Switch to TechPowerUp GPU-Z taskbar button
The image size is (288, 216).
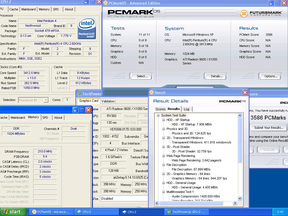[186, 212]
